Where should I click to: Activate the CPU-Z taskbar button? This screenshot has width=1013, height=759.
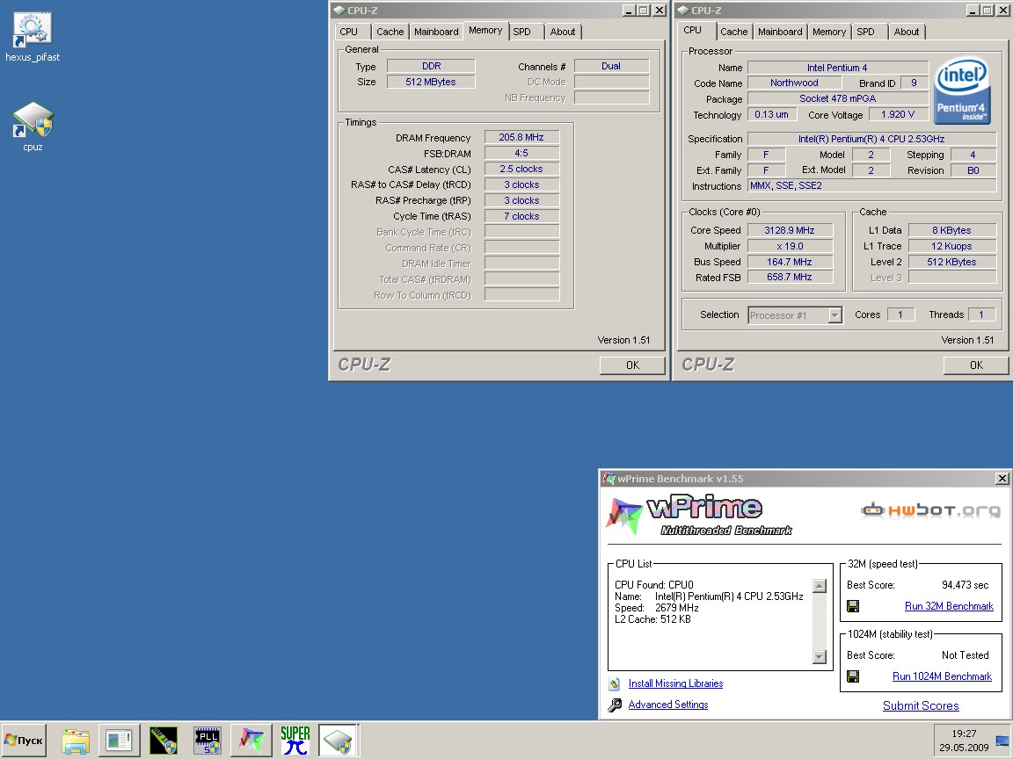339,741
